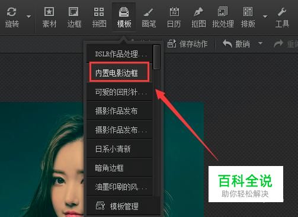Click the template list scrollbar thumb
The image size is (298, 217).
coord(156,58)
